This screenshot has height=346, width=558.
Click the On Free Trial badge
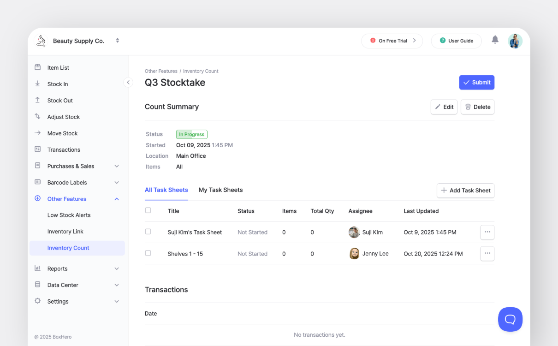(392, 41)
